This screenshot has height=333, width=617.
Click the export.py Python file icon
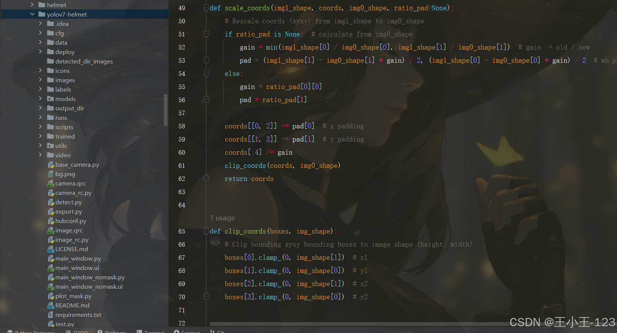click(x=51, y=212)
